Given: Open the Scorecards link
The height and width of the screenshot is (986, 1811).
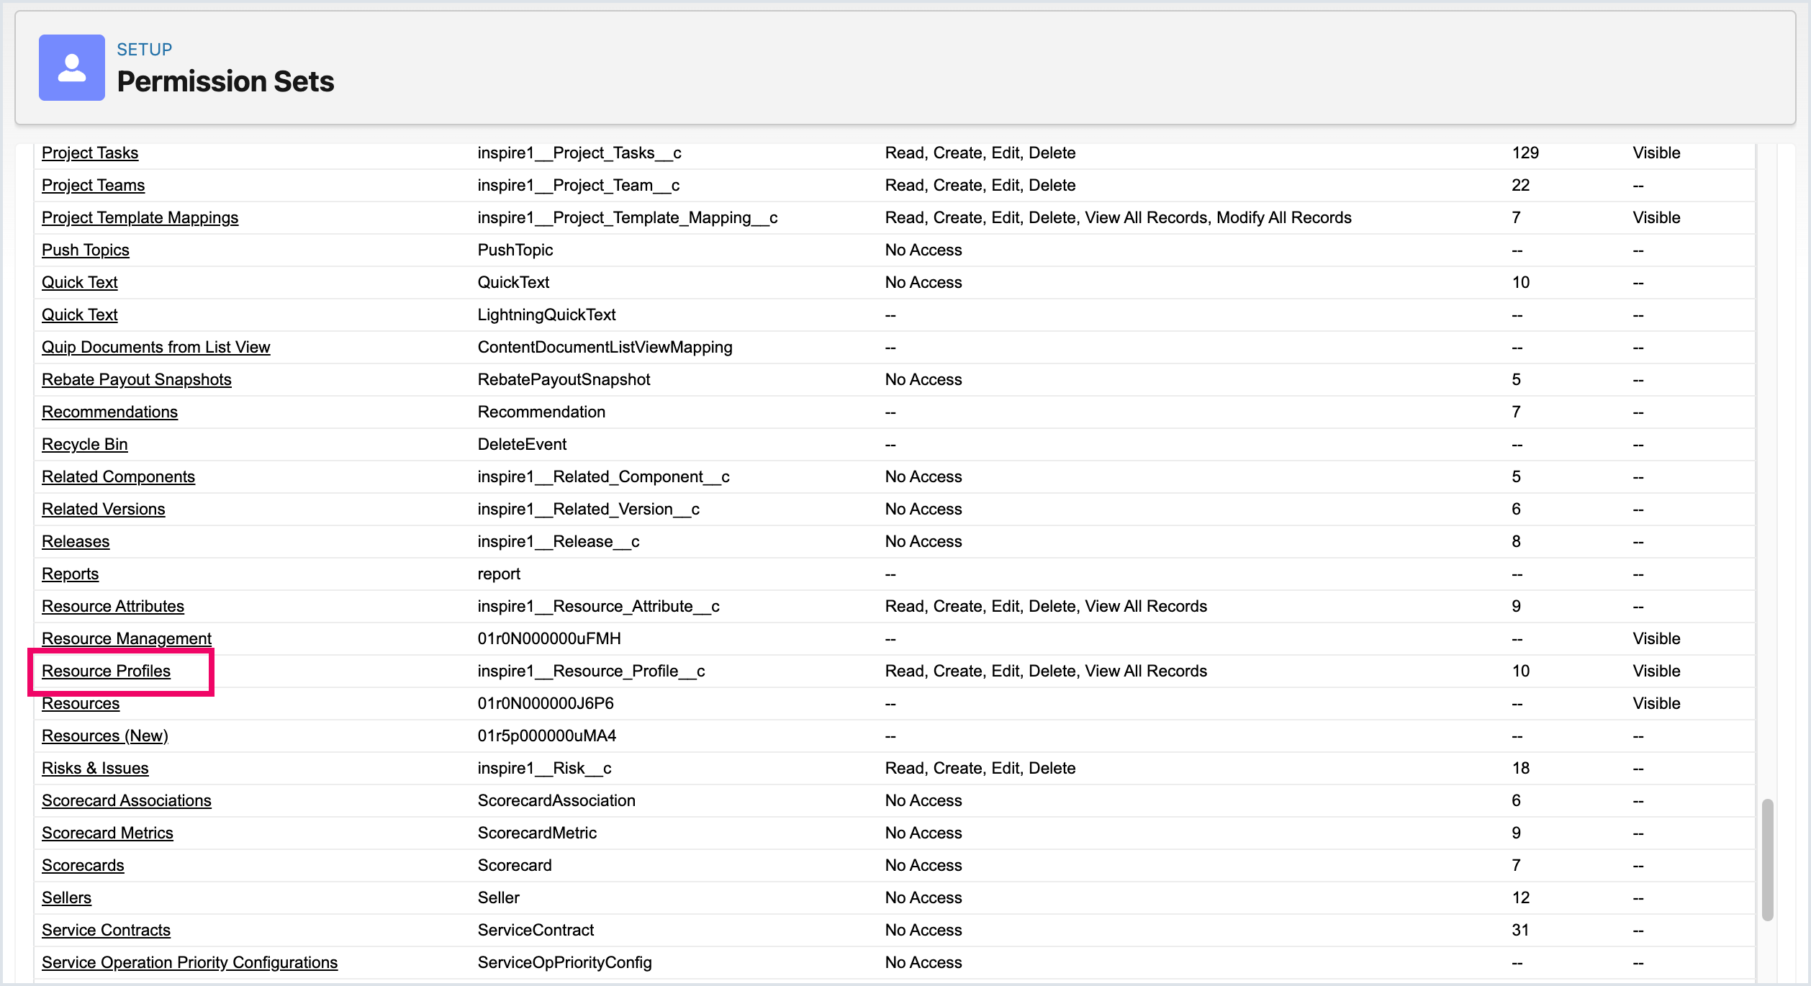Looking at the screenshot, I should [83, 865].
